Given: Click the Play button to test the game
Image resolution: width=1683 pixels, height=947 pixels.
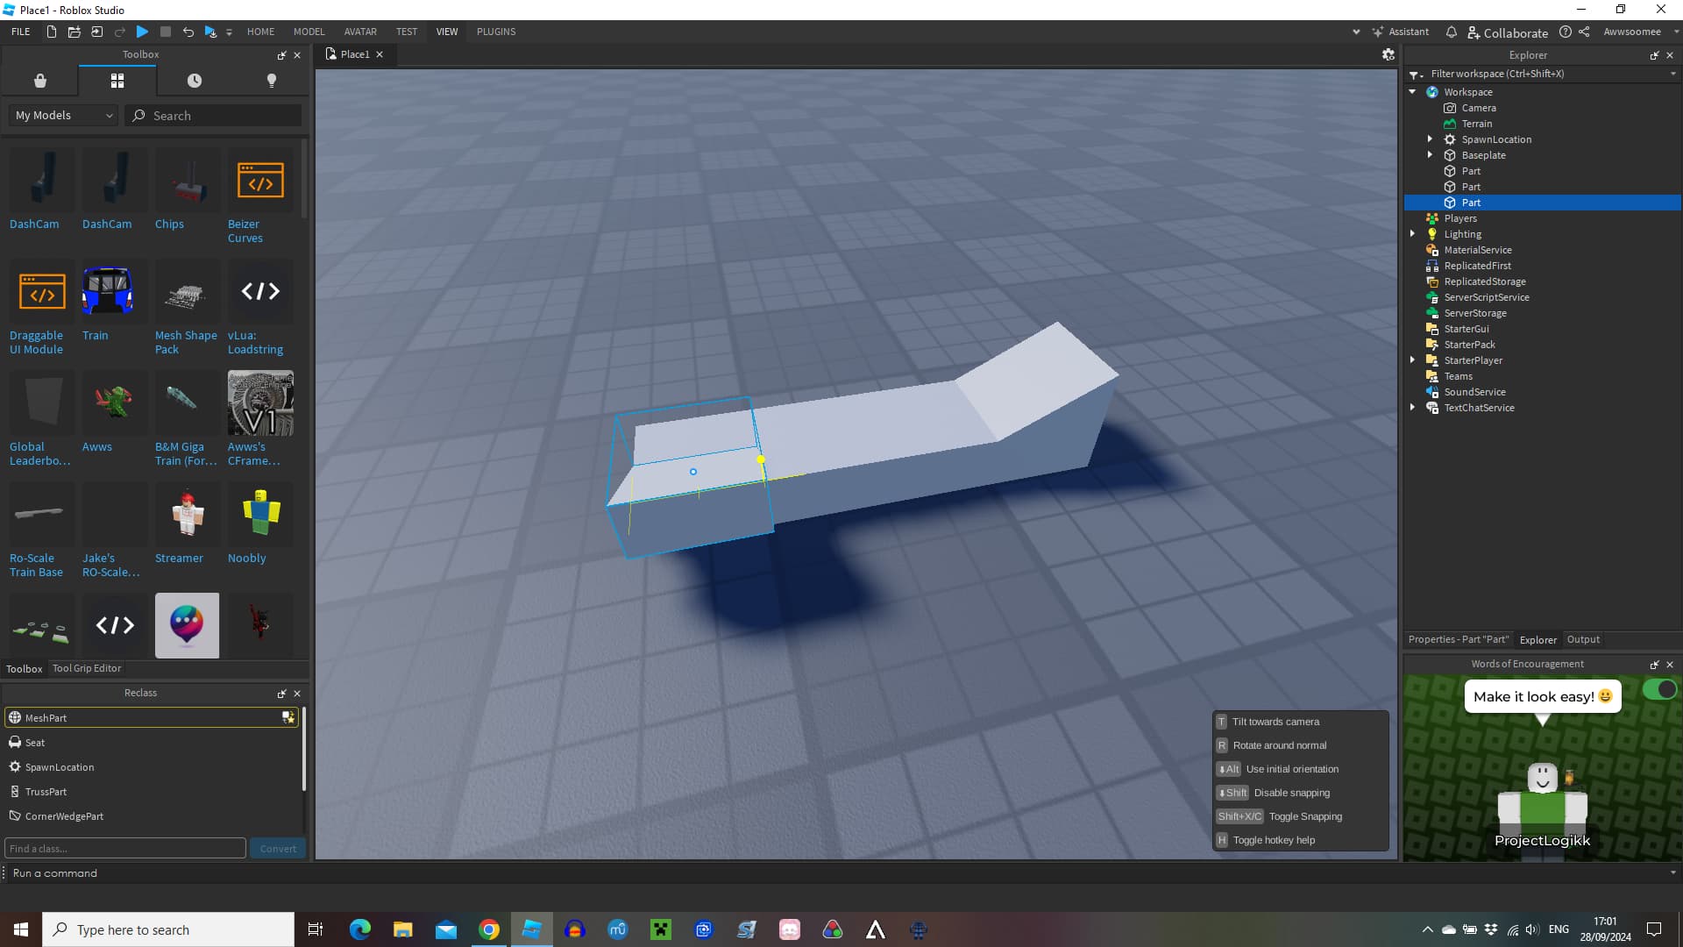Looking at the screenshot, I should click(143, 32).
